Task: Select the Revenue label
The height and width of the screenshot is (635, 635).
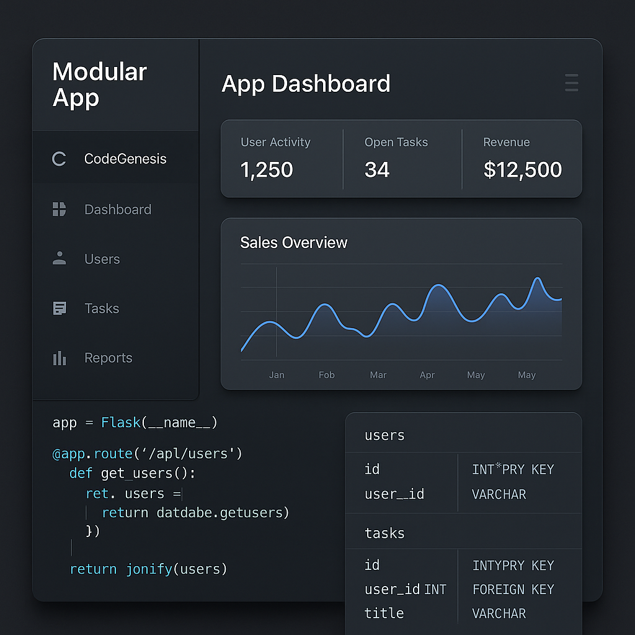Action: 506,142
